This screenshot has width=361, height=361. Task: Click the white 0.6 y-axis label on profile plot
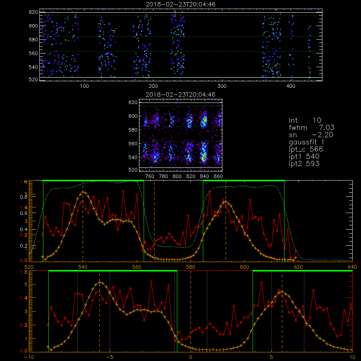(x=23, y=213)
